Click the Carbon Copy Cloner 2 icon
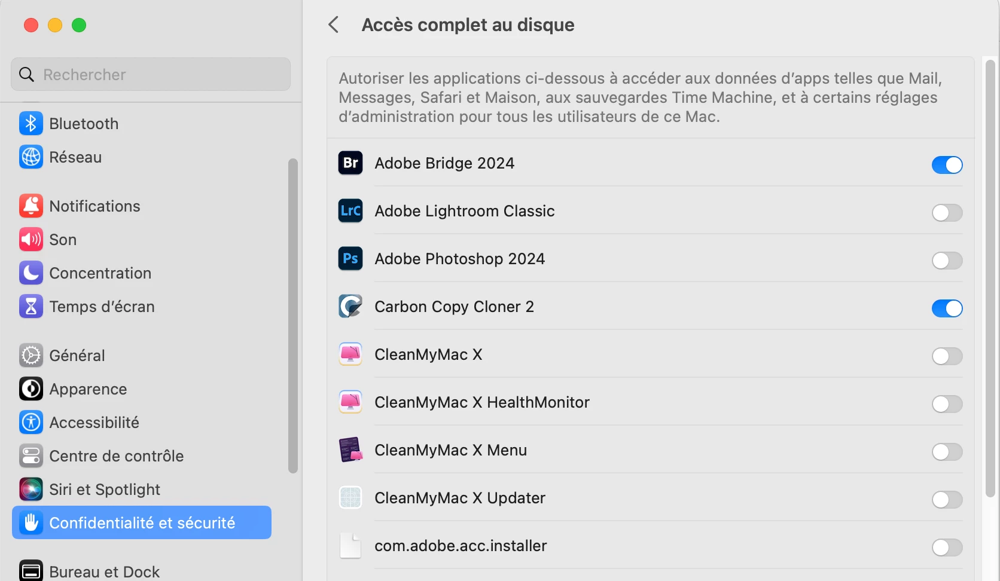This screenshot has width=1000, height=581. (x=350, y=306)
